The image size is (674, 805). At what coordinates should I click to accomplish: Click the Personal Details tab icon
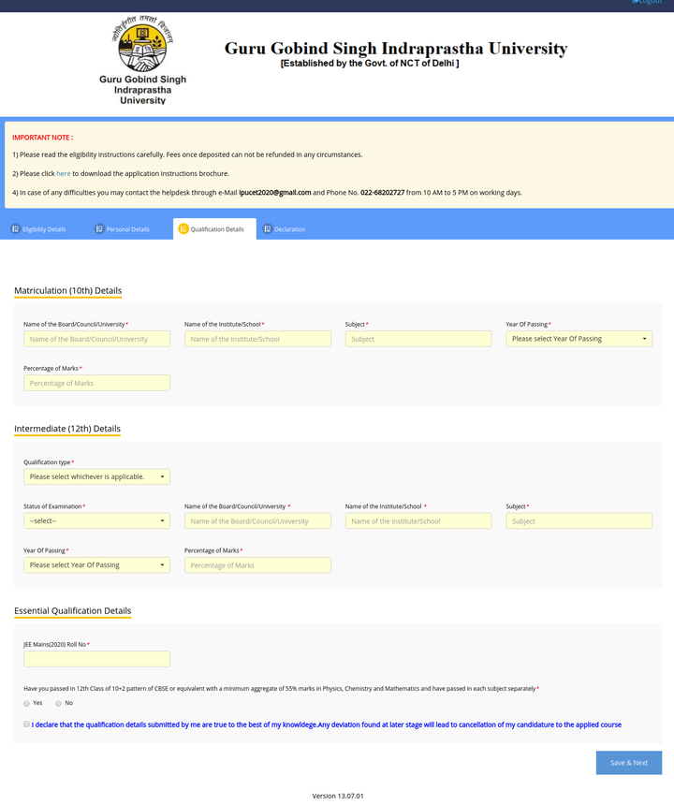pos(99,229)
